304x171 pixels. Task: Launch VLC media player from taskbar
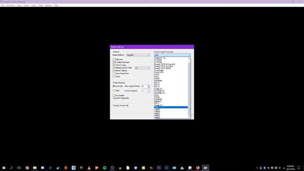click(89, 168)
